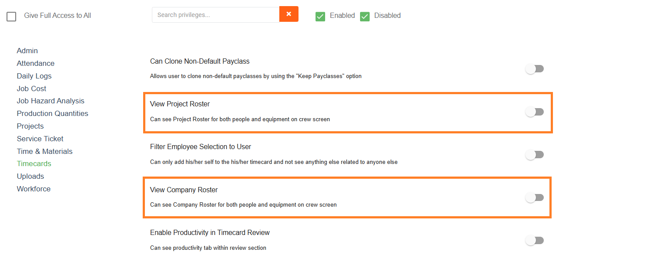The width and height of the screenshot is (652, 262).
Task: Uncheck the Disabled filter checkbox
Action: tap(365, 16)
